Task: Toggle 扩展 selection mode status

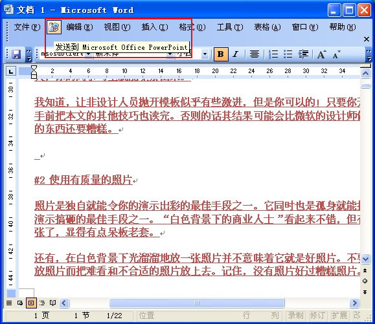Action: click(339, 316)
